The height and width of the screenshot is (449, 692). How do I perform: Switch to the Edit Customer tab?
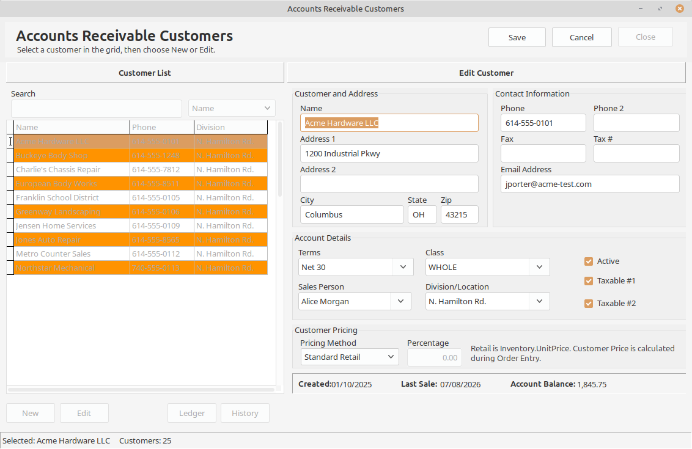(487, 73)
